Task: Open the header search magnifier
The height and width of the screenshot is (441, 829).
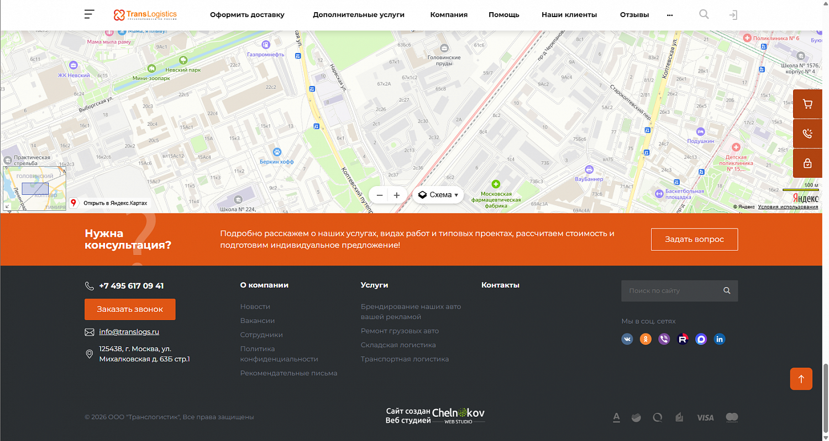Action: 704,14
